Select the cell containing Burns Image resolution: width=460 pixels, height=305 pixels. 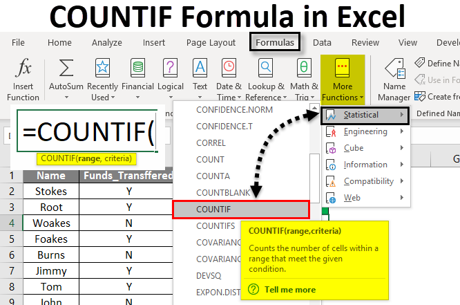[51, 255]
